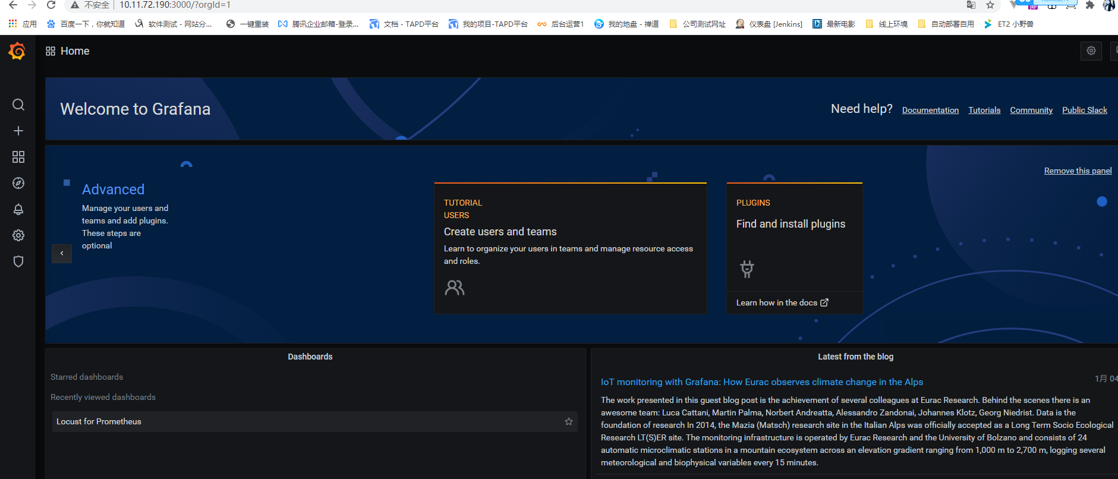Open the Configuration gear in the sidebar
The height and width of the screenshot is (479, 1118).
point(18,235)
